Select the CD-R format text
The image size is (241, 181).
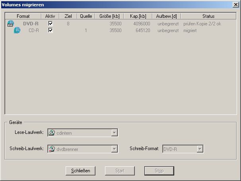click(34, 30)
